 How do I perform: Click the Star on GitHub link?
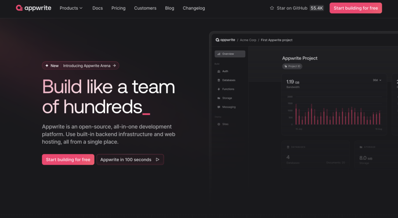292,8
